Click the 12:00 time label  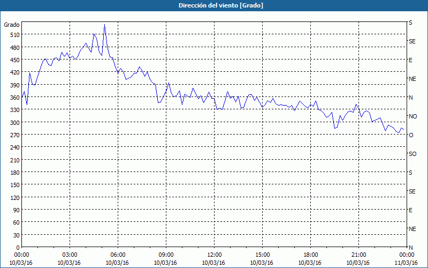point(215,255)
